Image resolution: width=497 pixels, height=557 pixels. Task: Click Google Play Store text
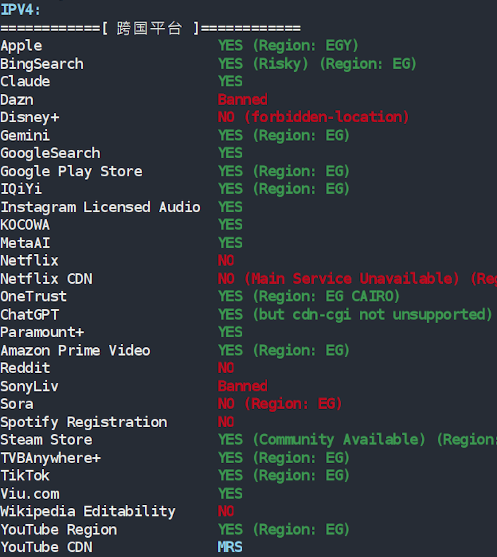(x=71, y=171)
